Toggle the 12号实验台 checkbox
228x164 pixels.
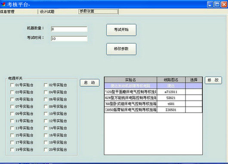click(46, 121)
